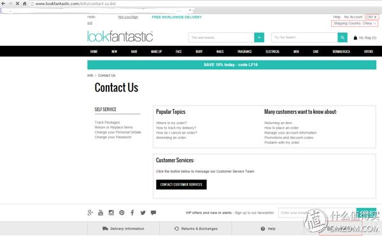
Task: Click Change your Password link
Action: point(113,137)
